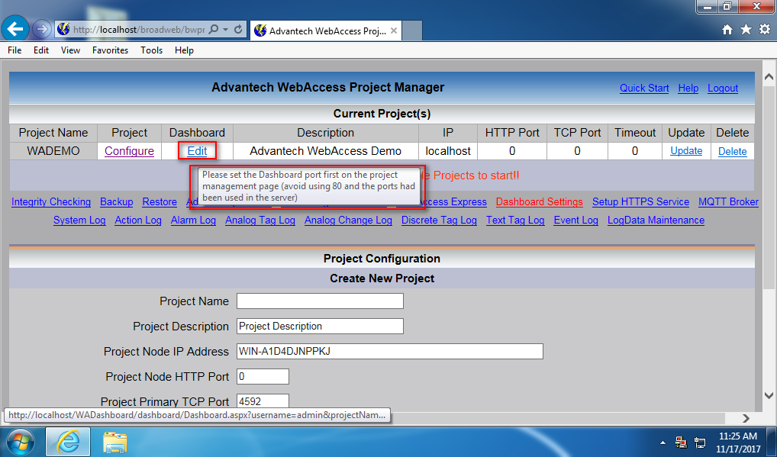Click the 'Advantech WebAccess Demo' description cell
777x457 pixels.
326,151
